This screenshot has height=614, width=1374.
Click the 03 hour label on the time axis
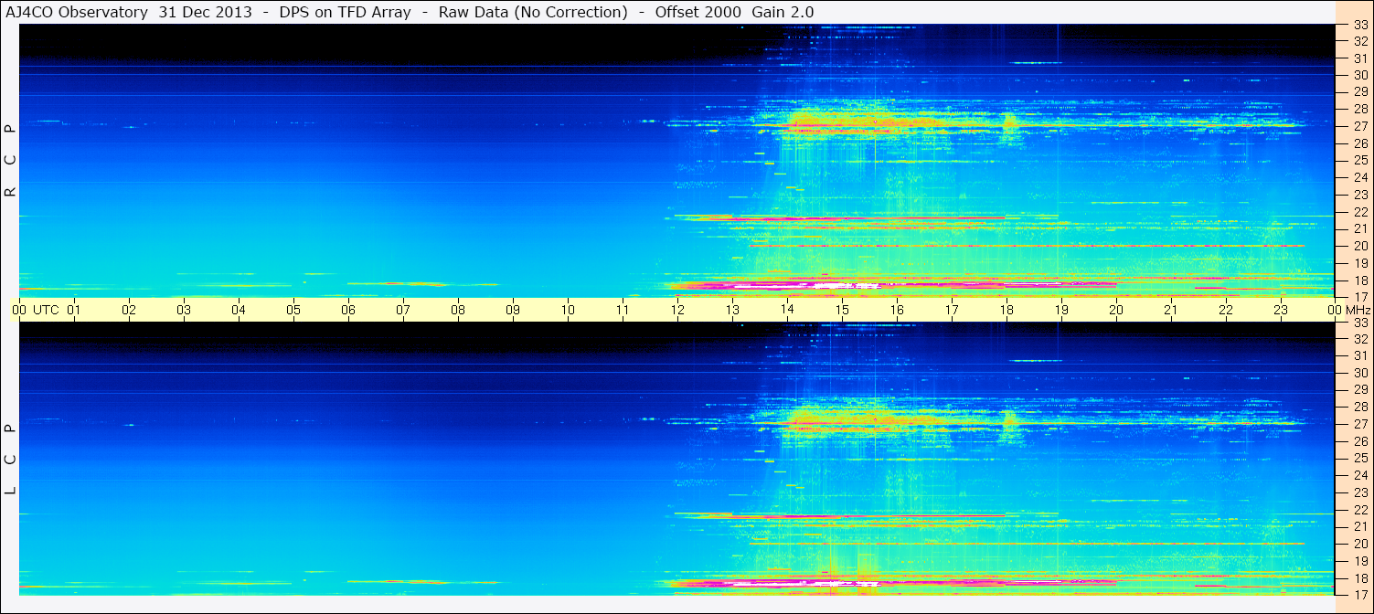click(x=184, y=310)
